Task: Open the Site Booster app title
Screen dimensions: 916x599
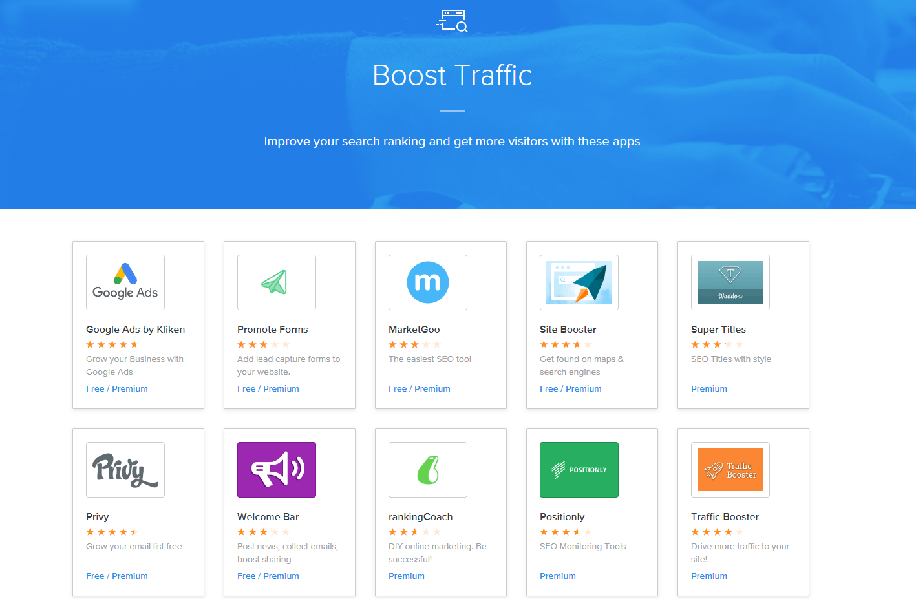Action: (x=568, y=330)
